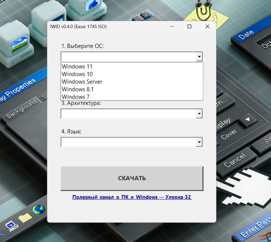Open the yellow folder icon in the taskbar
Screen dimensions: 271x242
(25, 217)
